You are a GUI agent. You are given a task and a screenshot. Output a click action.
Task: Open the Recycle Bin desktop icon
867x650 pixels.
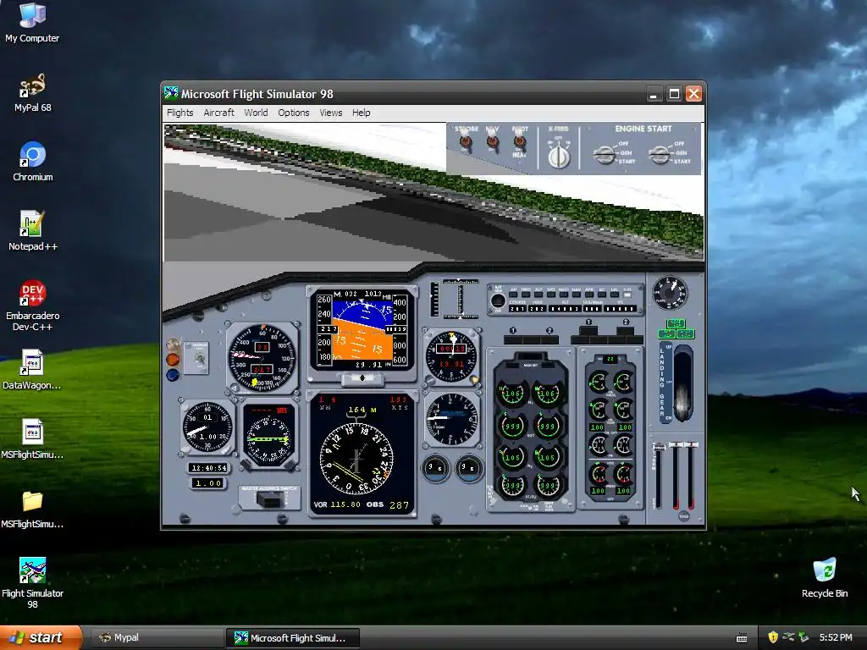tap(825, 578)
